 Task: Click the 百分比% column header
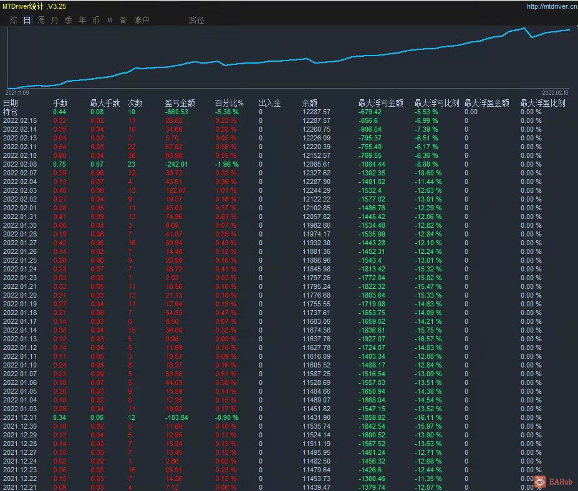229,103
